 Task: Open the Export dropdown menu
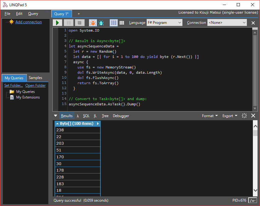click(x=230, y=116)
